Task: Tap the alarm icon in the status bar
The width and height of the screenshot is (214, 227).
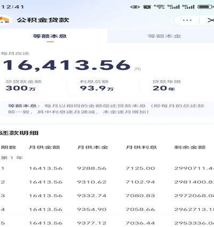Action: tap(147, 7)
